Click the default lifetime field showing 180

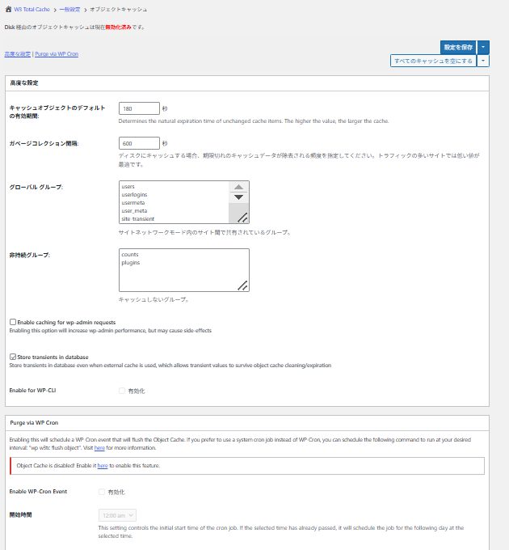coord(139,108)
